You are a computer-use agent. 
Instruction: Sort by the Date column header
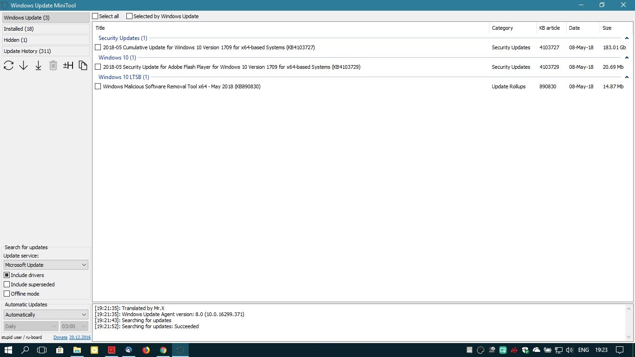click(583, 28)
